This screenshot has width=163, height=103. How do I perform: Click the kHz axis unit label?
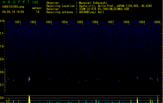pyautogui.click(x=2, y=21)
